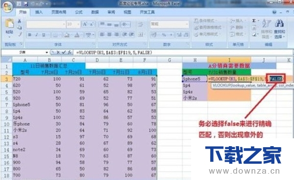Toggle Italic formatting

37,35
